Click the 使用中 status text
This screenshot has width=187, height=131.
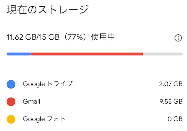(x=103, y=37)
